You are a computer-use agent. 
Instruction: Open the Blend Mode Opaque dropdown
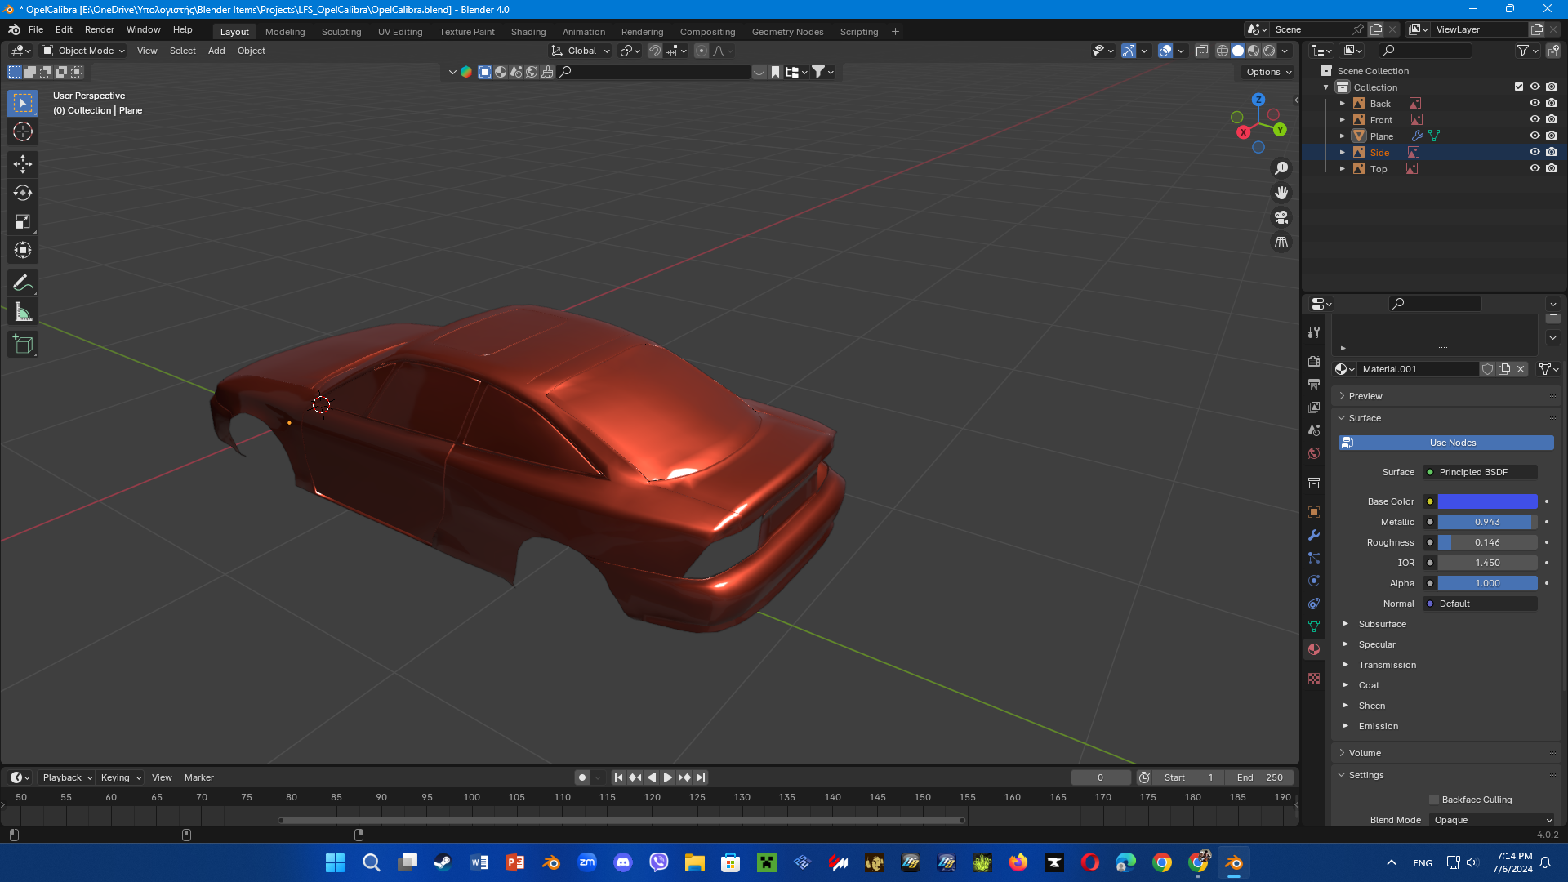pyautogui.click(x=1493, y=820)
